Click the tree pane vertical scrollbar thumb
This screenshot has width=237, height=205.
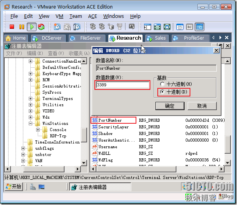point(84,135)
